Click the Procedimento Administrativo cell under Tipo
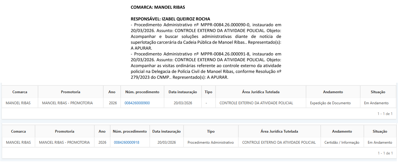The image size is (398, 164). click(211, 142)
